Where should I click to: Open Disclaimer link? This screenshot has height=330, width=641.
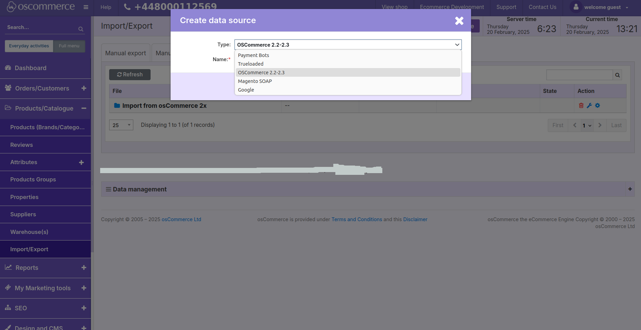(415, 219)
